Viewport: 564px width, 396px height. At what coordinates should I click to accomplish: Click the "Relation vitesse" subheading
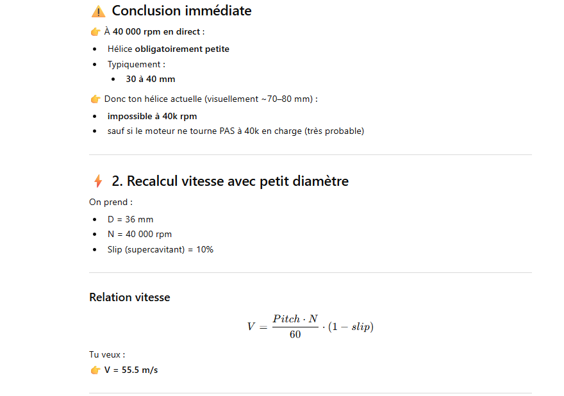click(x=129, y=297)
